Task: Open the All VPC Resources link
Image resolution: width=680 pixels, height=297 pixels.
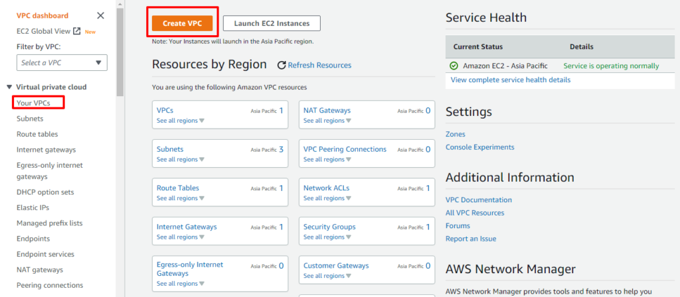Action: (475, 213)
